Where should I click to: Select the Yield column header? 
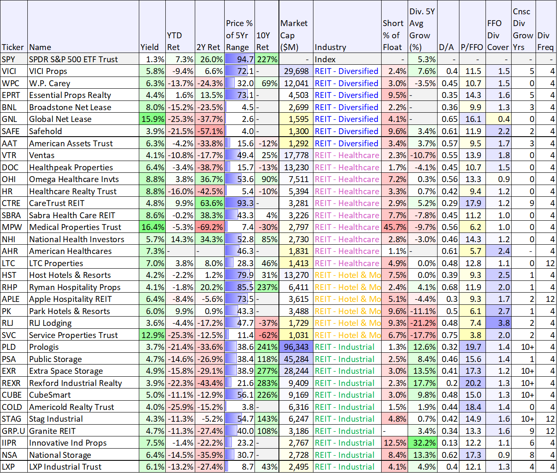(152, 26)
